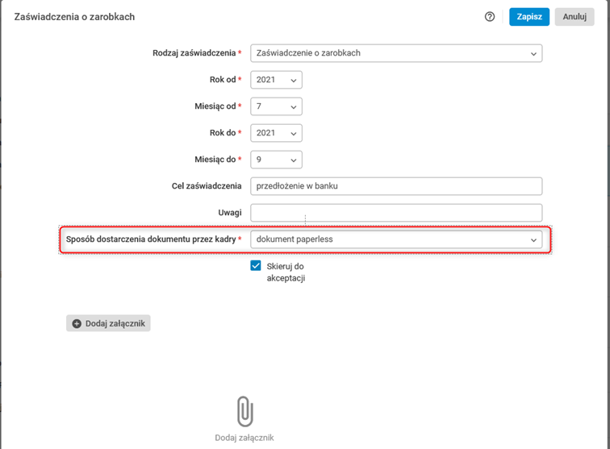Click the Sposób dostarczenia dokumentu przez kadry label
The height and width of the screenshot is (449, 610).
(151, 239)
